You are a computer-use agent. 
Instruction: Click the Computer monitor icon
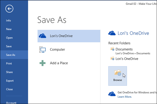(43, 50)
